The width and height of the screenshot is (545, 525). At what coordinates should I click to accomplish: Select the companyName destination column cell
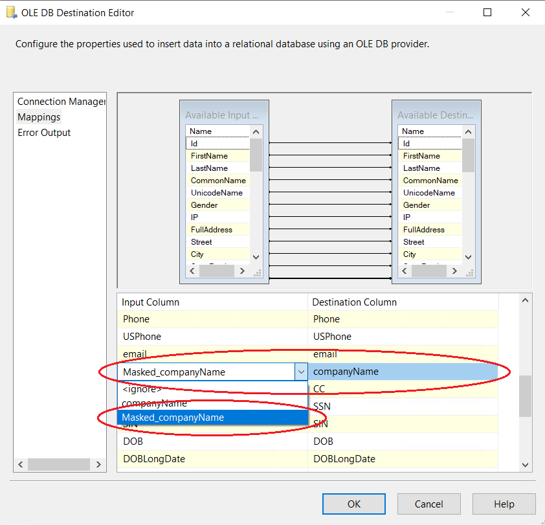coord(403,372)
